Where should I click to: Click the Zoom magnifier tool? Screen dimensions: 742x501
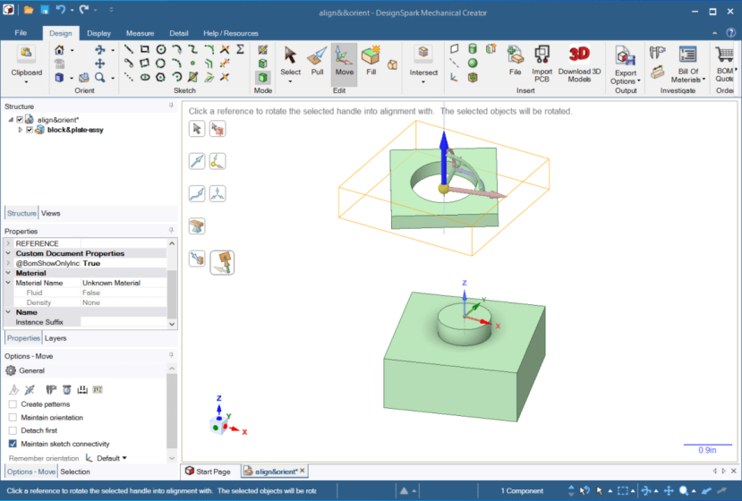100,77
